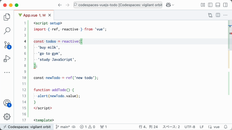Screen dimensions: 232x130
Task: Select language mode vue
Action: 214,127
